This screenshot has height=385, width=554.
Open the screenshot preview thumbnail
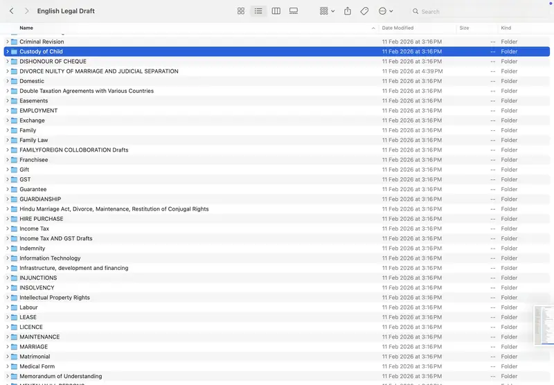544,325
